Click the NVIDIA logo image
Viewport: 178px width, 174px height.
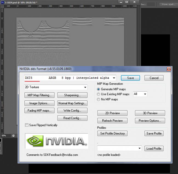tap(56, 141)
